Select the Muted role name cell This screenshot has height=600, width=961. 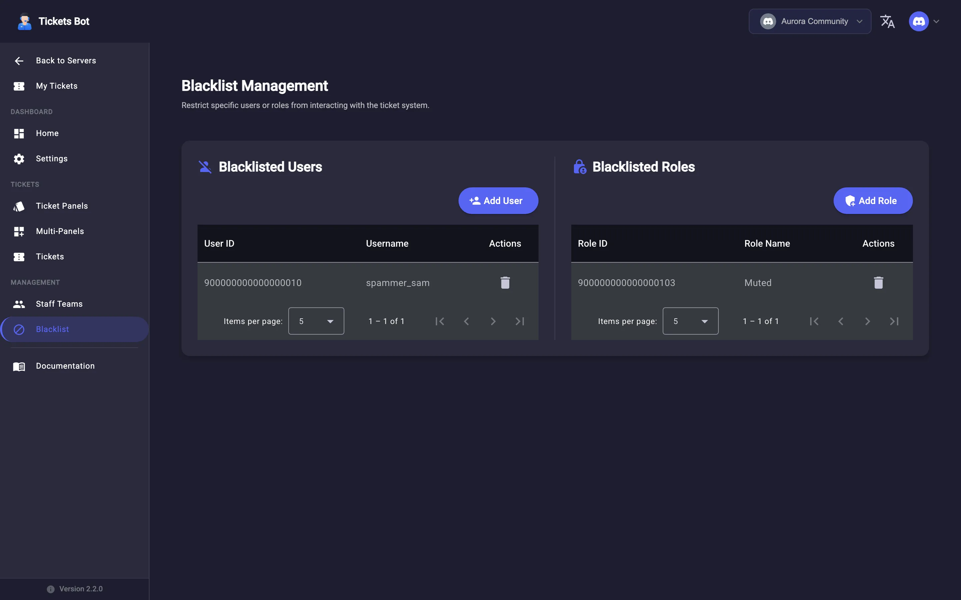coord(758,283)
